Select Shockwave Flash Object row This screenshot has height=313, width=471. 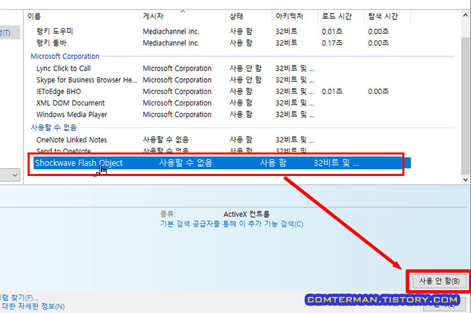click(222, 163)
